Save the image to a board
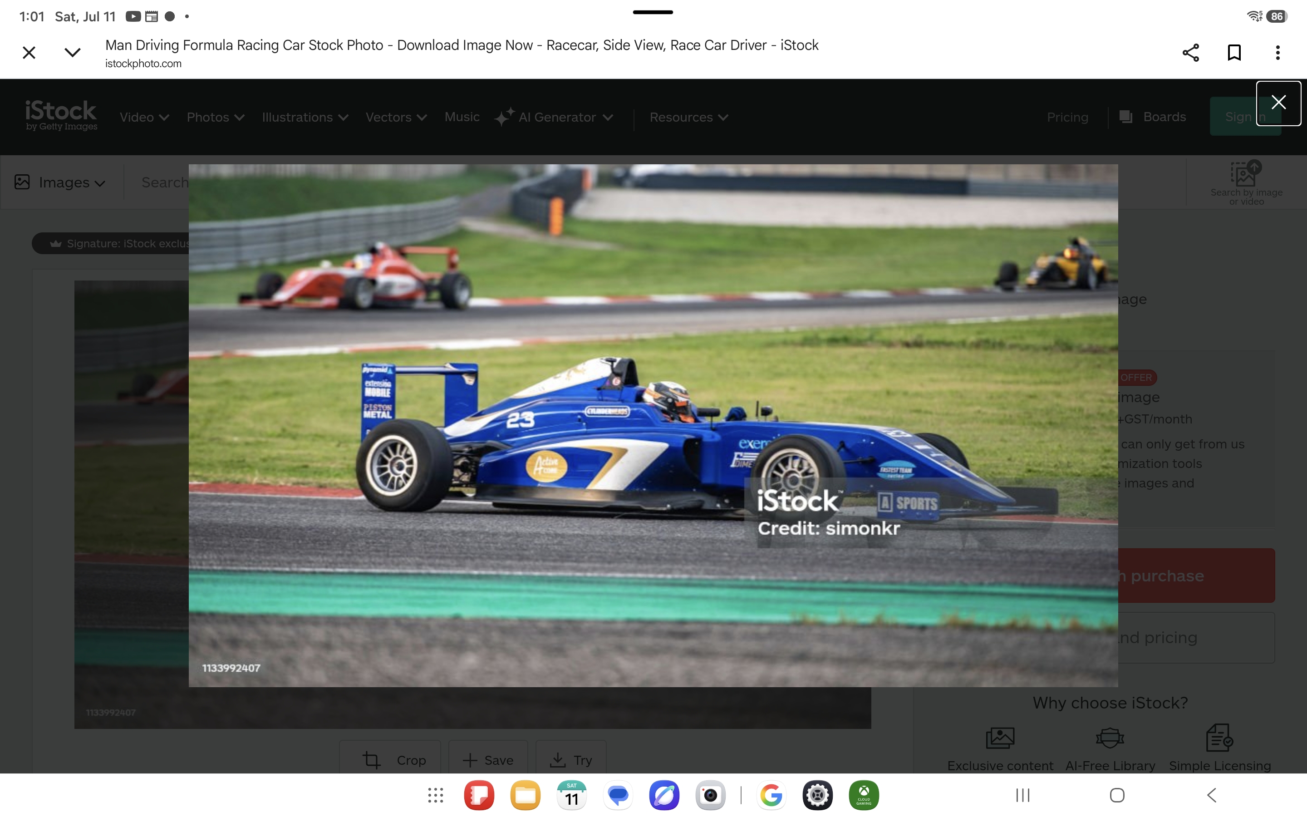This screenshot has height=817, width=1307. point(488,760)
